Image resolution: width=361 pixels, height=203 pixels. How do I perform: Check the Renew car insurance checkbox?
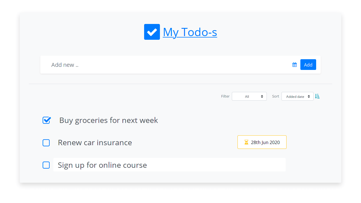click(x=46, y=143)
